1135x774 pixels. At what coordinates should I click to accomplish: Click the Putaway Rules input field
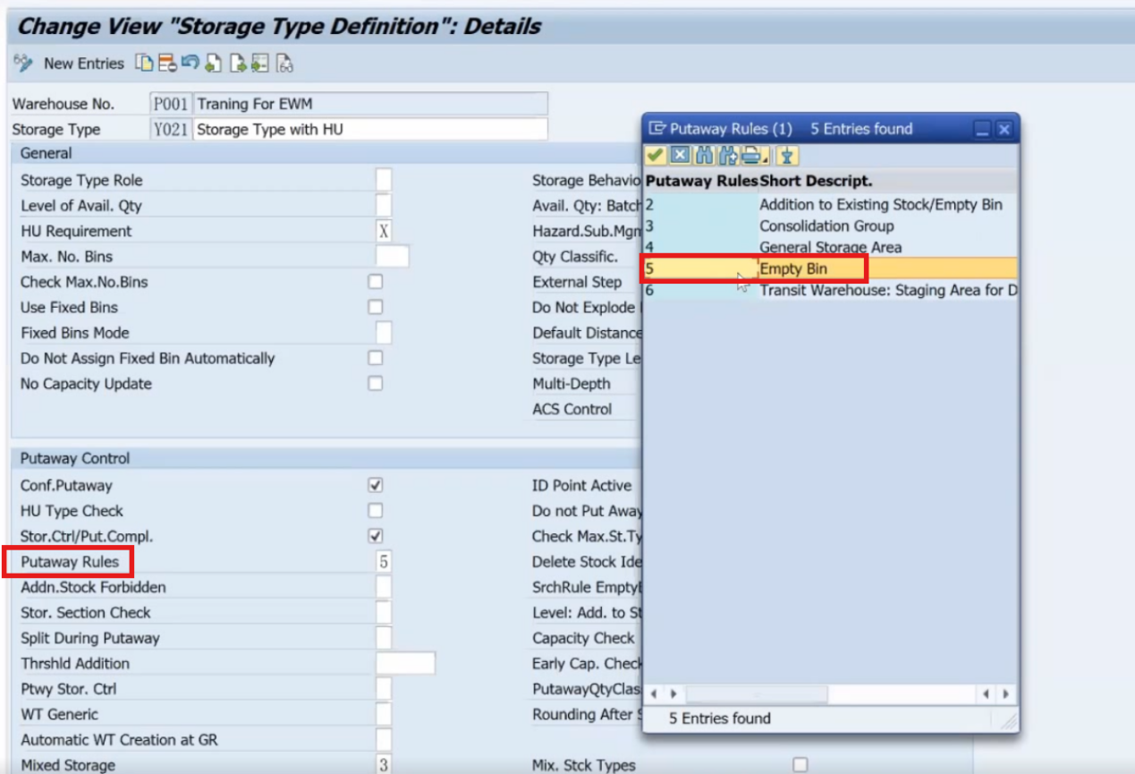tap(383, 561)
